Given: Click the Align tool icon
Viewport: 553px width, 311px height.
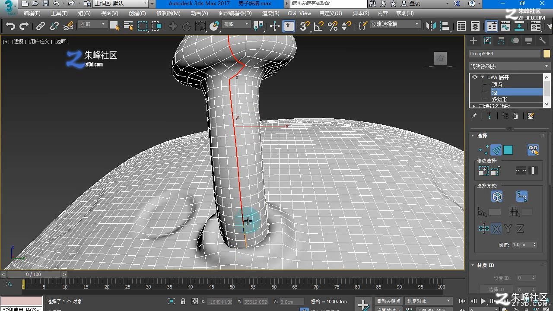Looking at the screenshot, I should 445,26.
